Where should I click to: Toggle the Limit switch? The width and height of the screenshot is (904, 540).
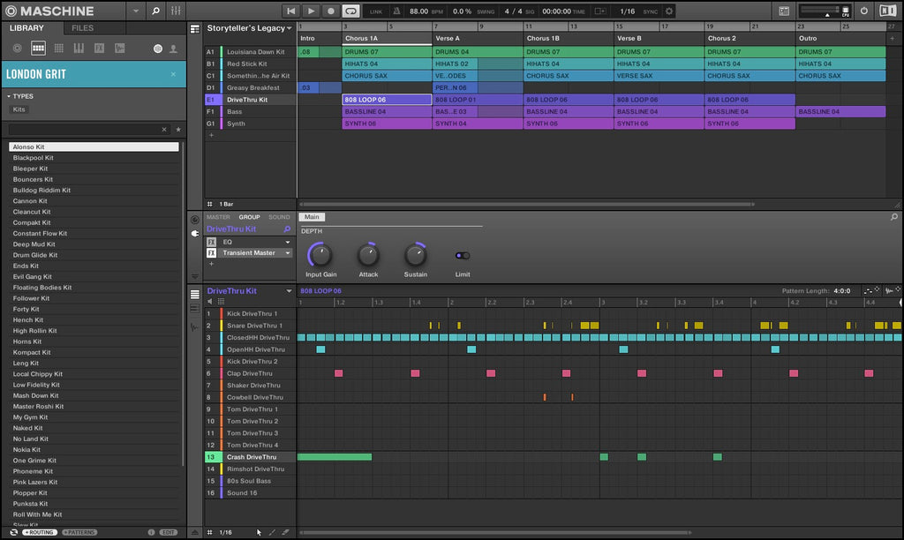tap(462, 256)
